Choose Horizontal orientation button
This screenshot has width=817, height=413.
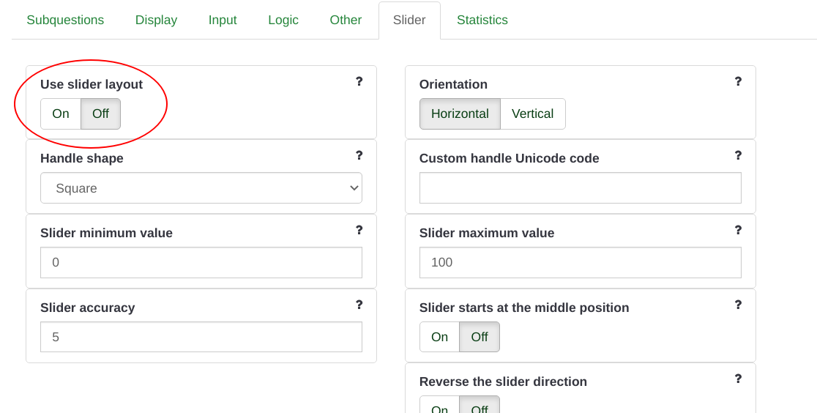[x=460, y=114]
